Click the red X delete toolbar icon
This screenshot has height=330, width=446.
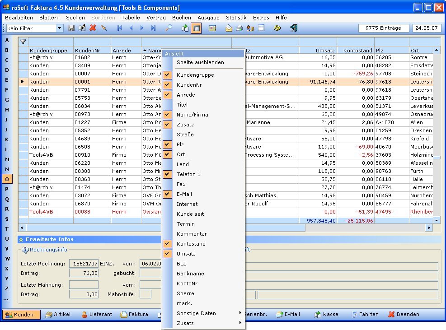click(x=93, y=28)
